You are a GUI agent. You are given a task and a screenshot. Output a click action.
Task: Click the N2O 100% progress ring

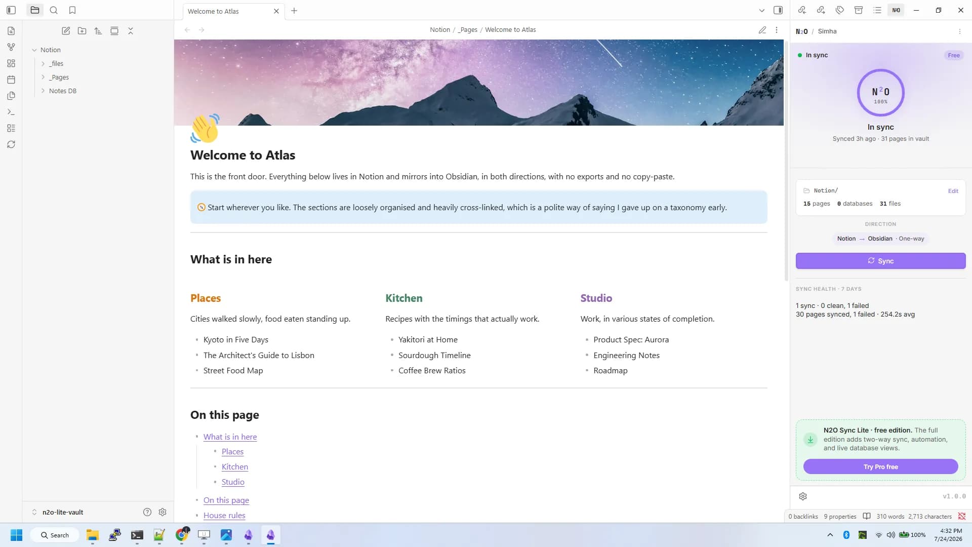pyautogui.click(x=880, y=93)
